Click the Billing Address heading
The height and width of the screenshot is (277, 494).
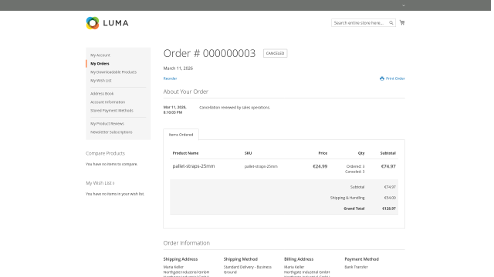pyautogui.click(x=299, y=259)
